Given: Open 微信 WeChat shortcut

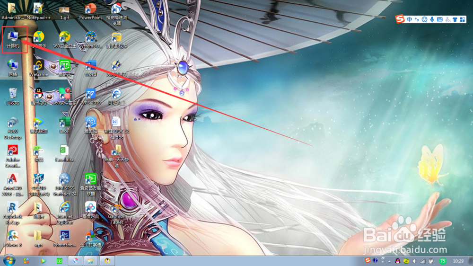Looking at the screenshot, I should point(38,153).
